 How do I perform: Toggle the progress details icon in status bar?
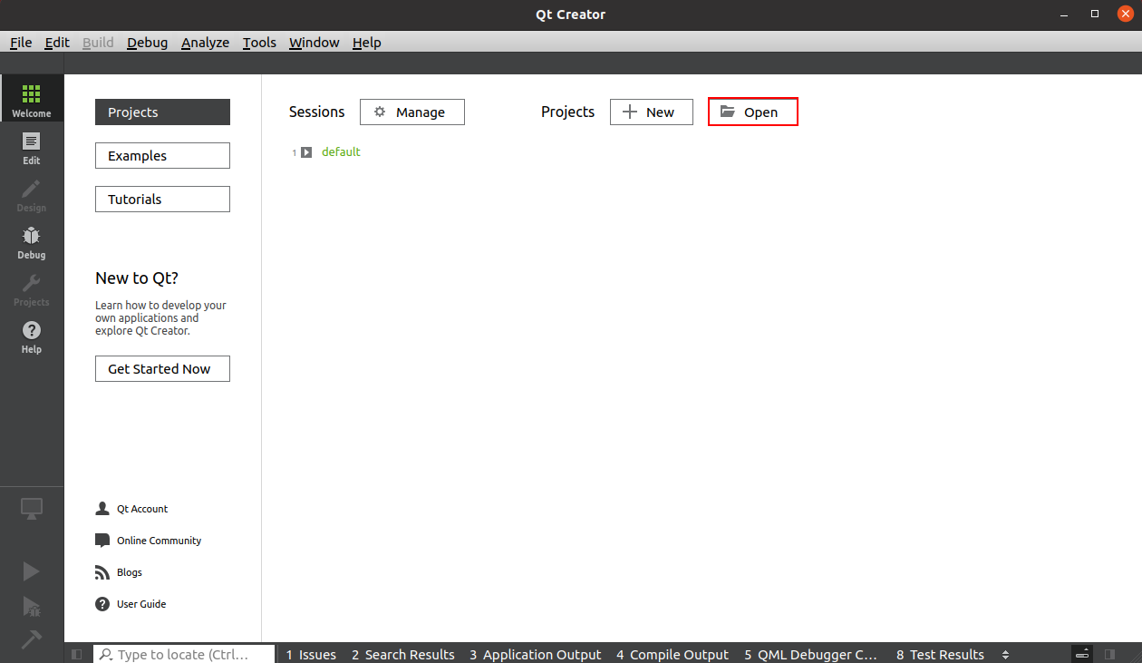pos(1082,654)
